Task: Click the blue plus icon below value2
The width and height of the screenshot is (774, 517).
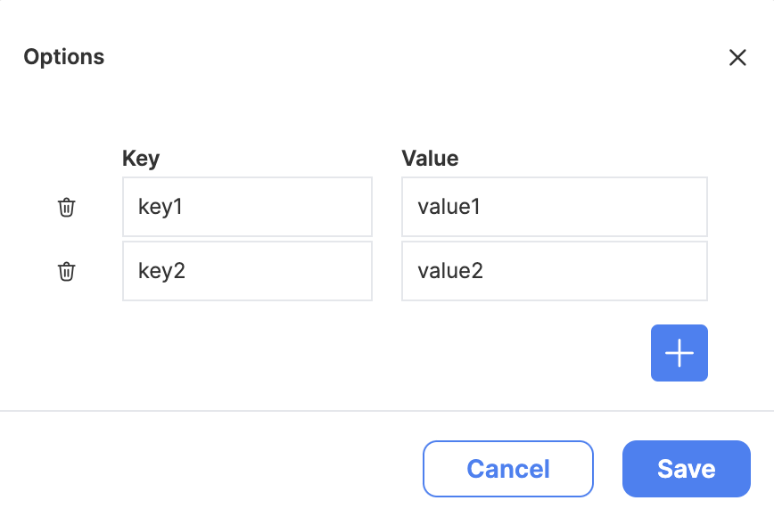Action: coord(679,353)
